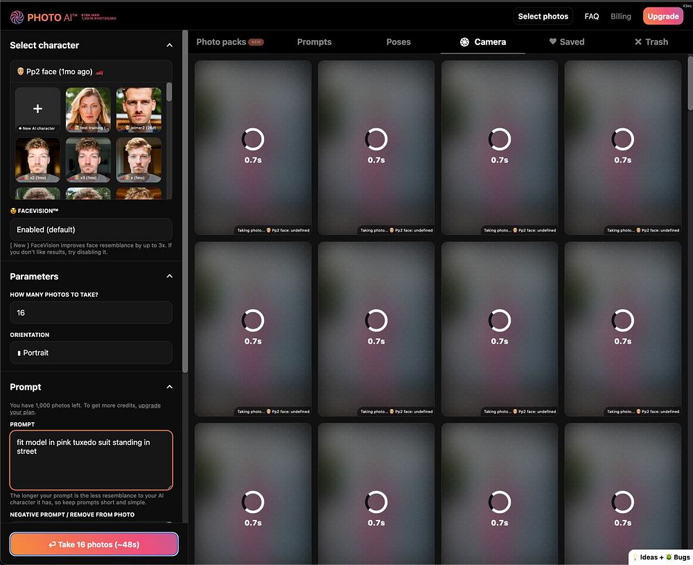The width and height of the screenshot is (693, 565).
Task: Click the NEW badge on Photo packs
Action: [x=256, y=42]
